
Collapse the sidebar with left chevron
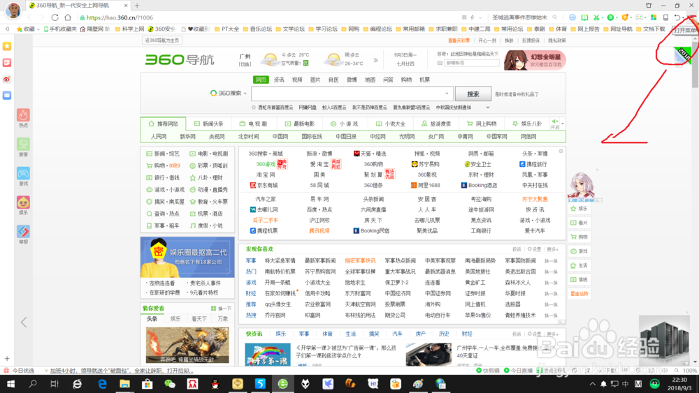coord(24,322)
